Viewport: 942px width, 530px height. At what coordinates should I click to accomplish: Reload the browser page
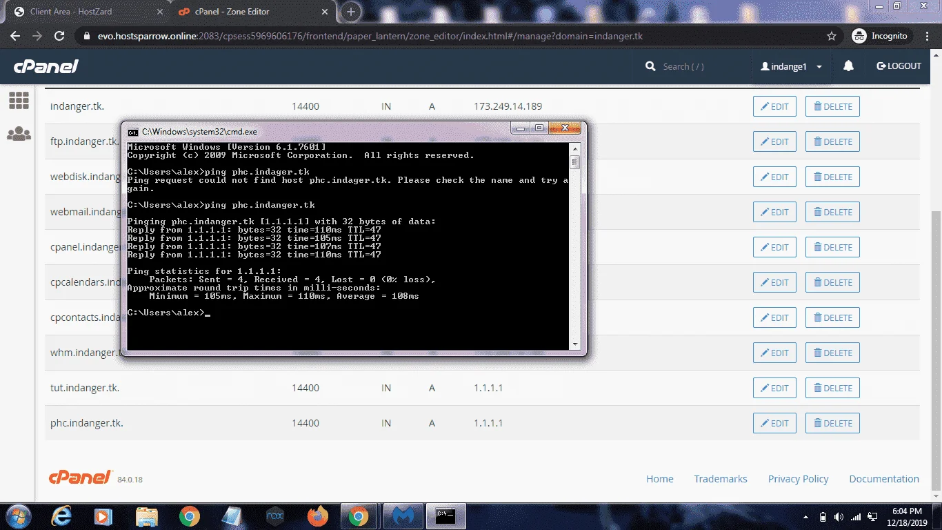(59, 36)
